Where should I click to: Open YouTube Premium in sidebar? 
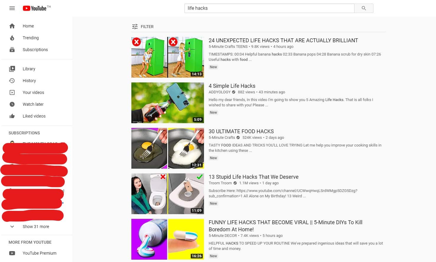point(39,253)
